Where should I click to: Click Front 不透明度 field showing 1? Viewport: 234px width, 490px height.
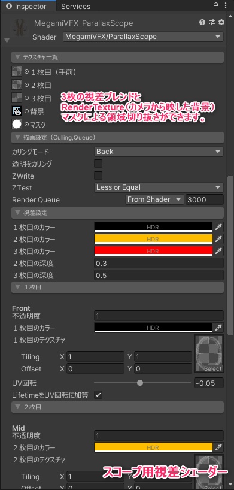click(x=159, y=316)
